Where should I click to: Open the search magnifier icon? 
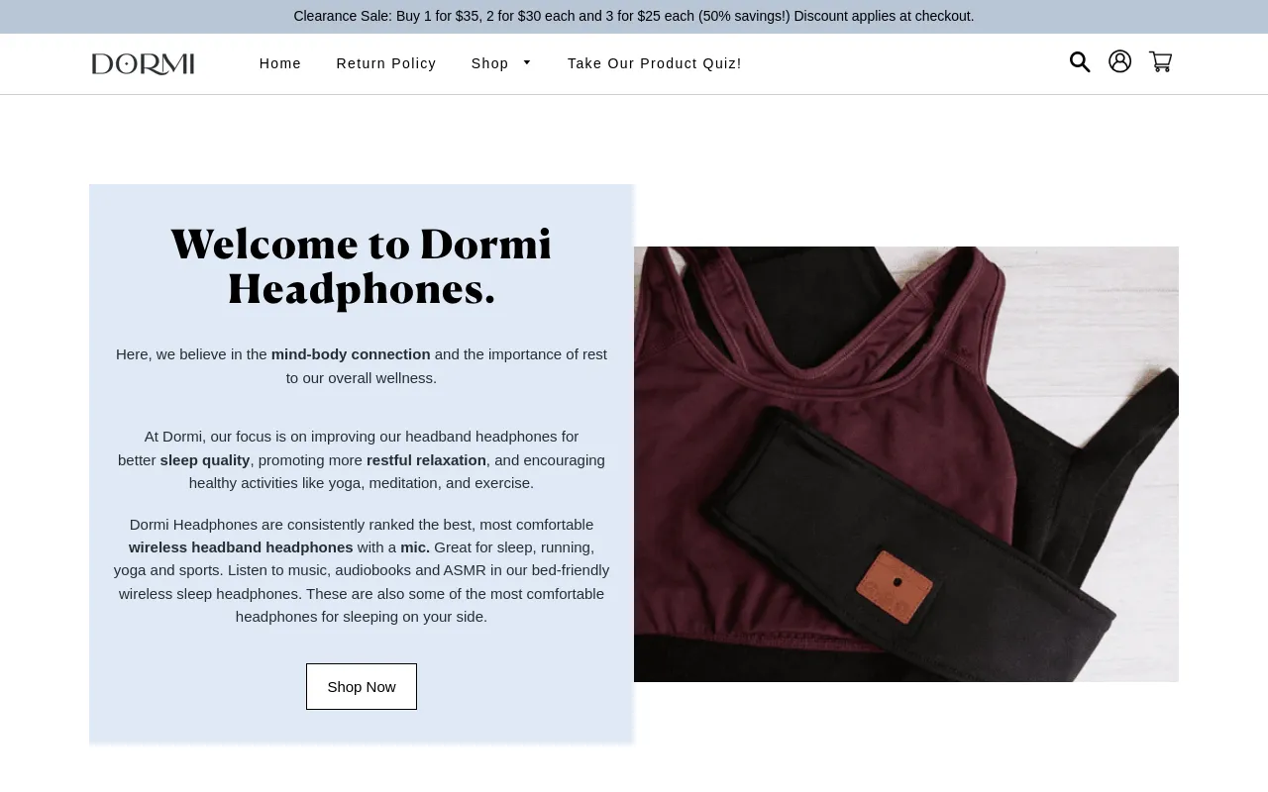(x=1080, y=62)
